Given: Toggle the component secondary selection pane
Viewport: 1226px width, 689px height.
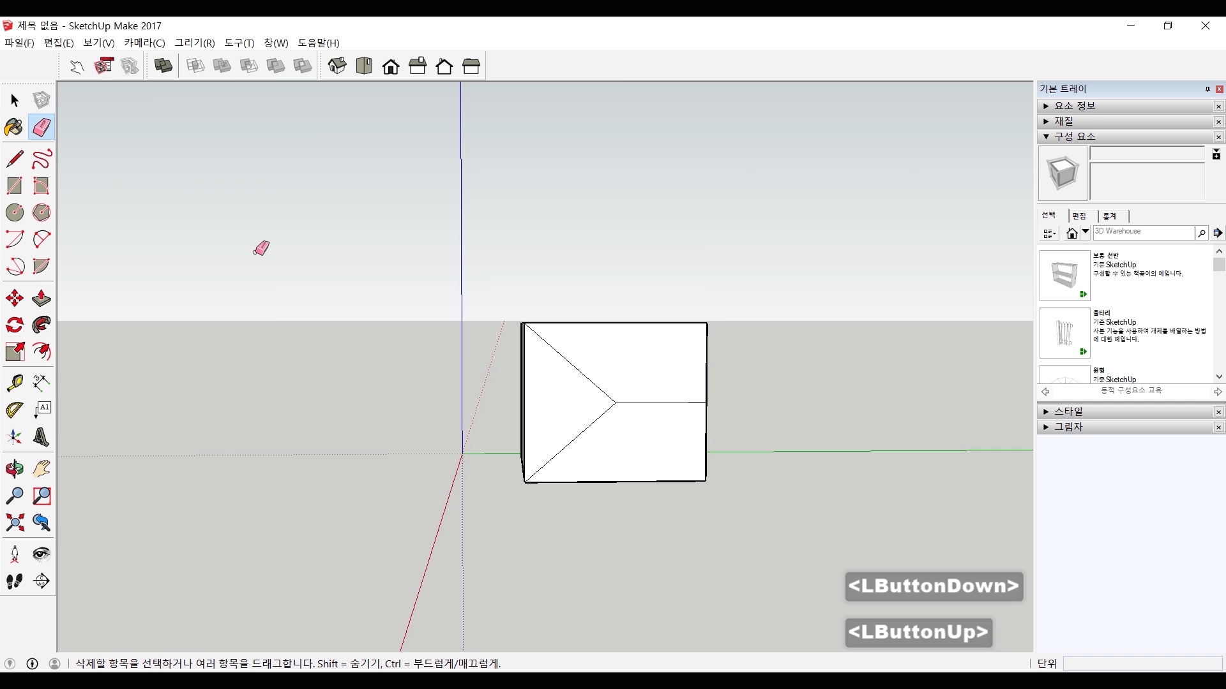Looking at the screenshot, I should coord(1216,154).
